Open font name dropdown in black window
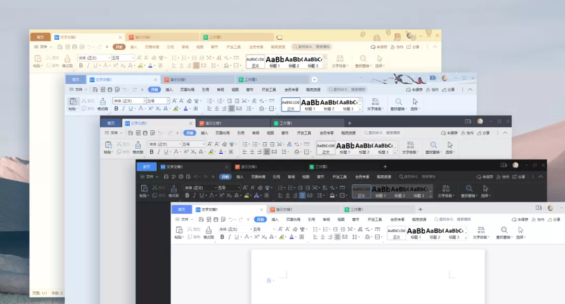 tap(216, 188)
